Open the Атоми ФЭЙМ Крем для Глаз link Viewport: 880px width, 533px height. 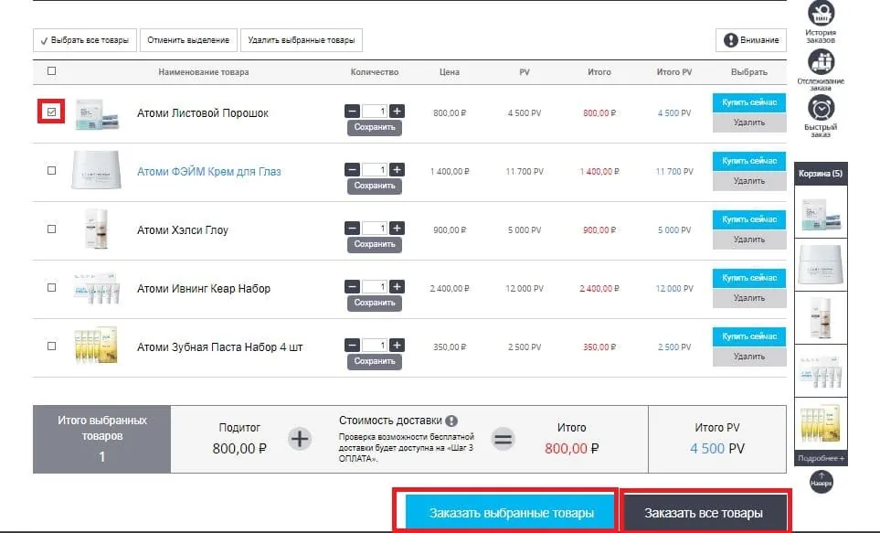point(208,171)
